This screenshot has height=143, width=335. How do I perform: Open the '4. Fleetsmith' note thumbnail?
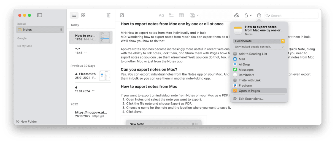pyautogui.click(x=105, y=76)
